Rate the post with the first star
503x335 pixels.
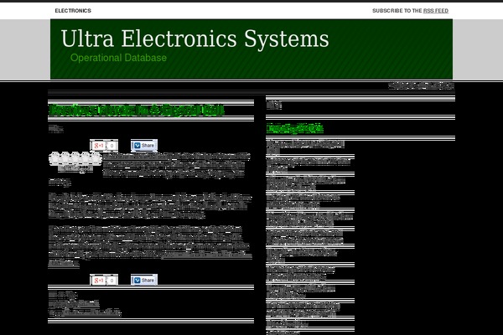click(54, 158)
